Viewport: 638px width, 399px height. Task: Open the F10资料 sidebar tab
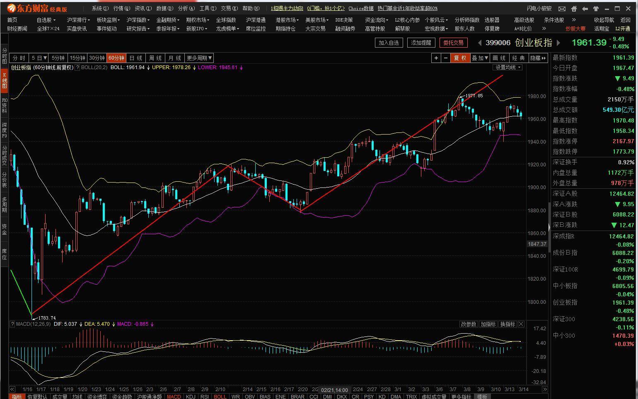(x=5, y=106)
